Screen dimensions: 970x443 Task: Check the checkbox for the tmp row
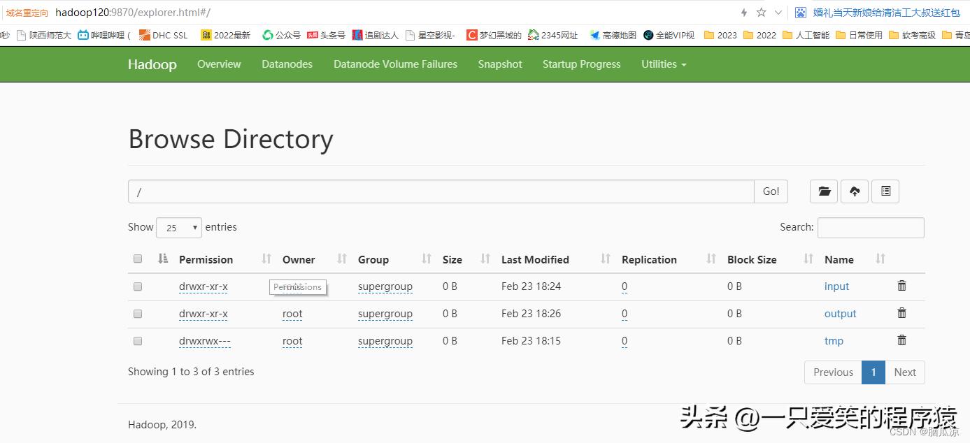click(x=138, y=341)
